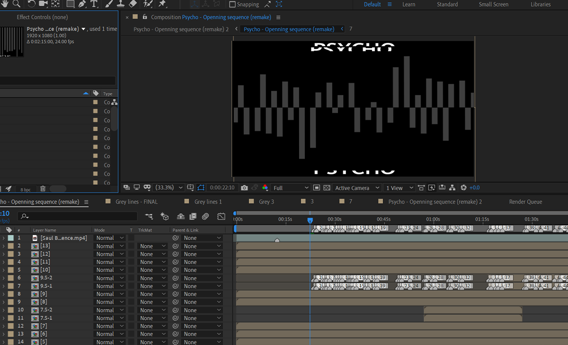568x345 pixels.
Task: Select the Horizontal Type tool
Action: click(94, 4)
